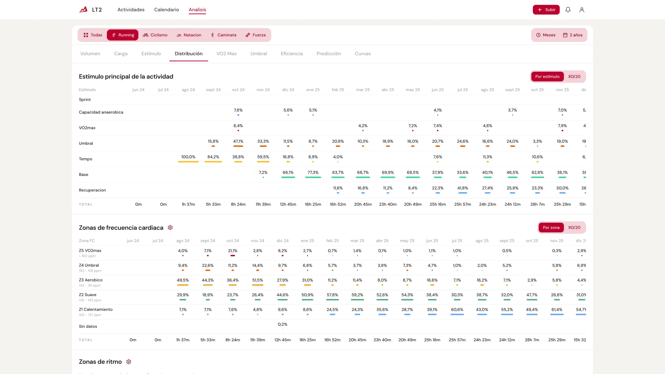
Task: Click the LT2 logo icon
Action: point(83,10)
